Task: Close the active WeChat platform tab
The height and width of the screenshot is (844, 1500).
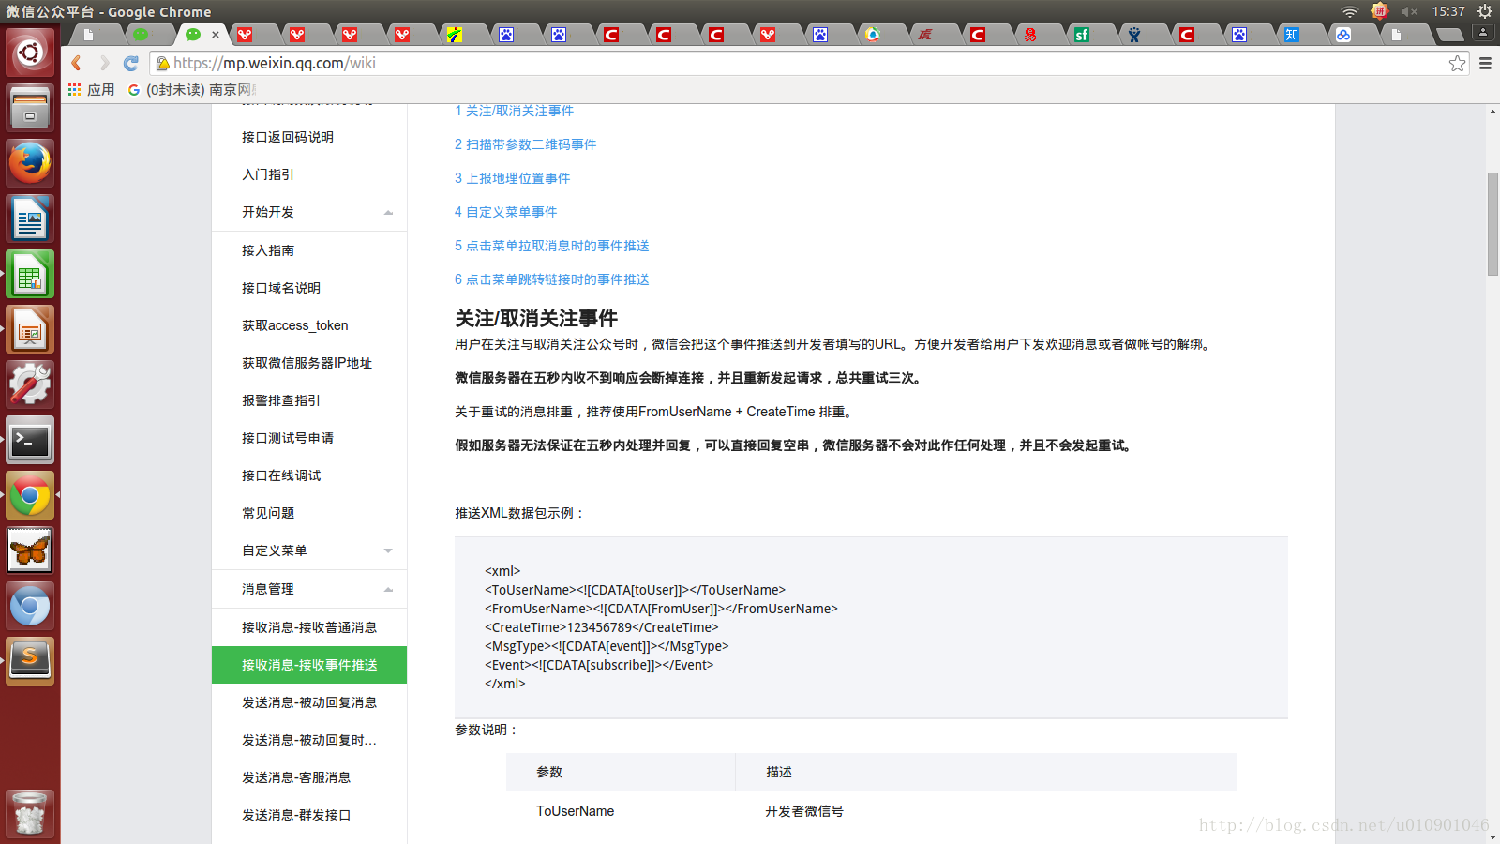Action: click(x=216, y=35)
